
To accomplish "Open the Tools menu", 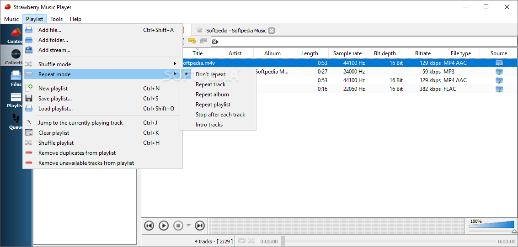I will pos(57,19).
